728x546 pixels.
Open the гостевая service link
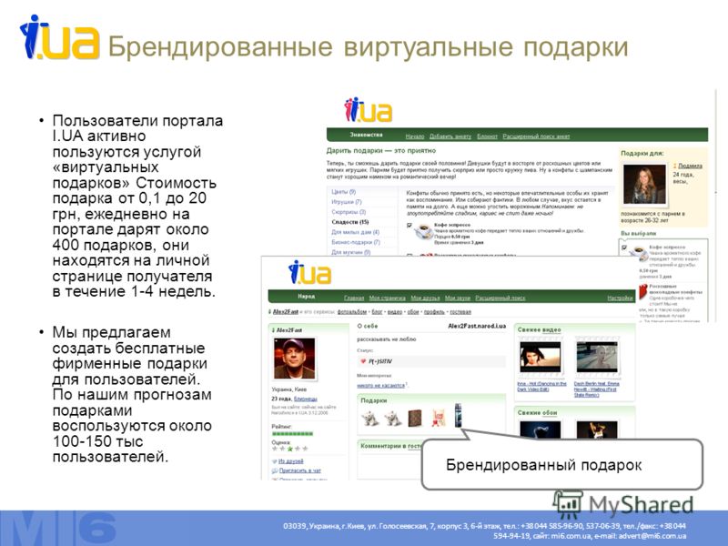coord(460,312)
